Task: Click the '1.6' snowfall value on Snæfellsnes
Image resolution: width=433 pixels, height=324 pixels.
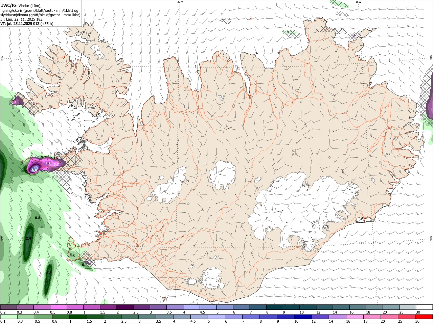Action: click(48, 164)
